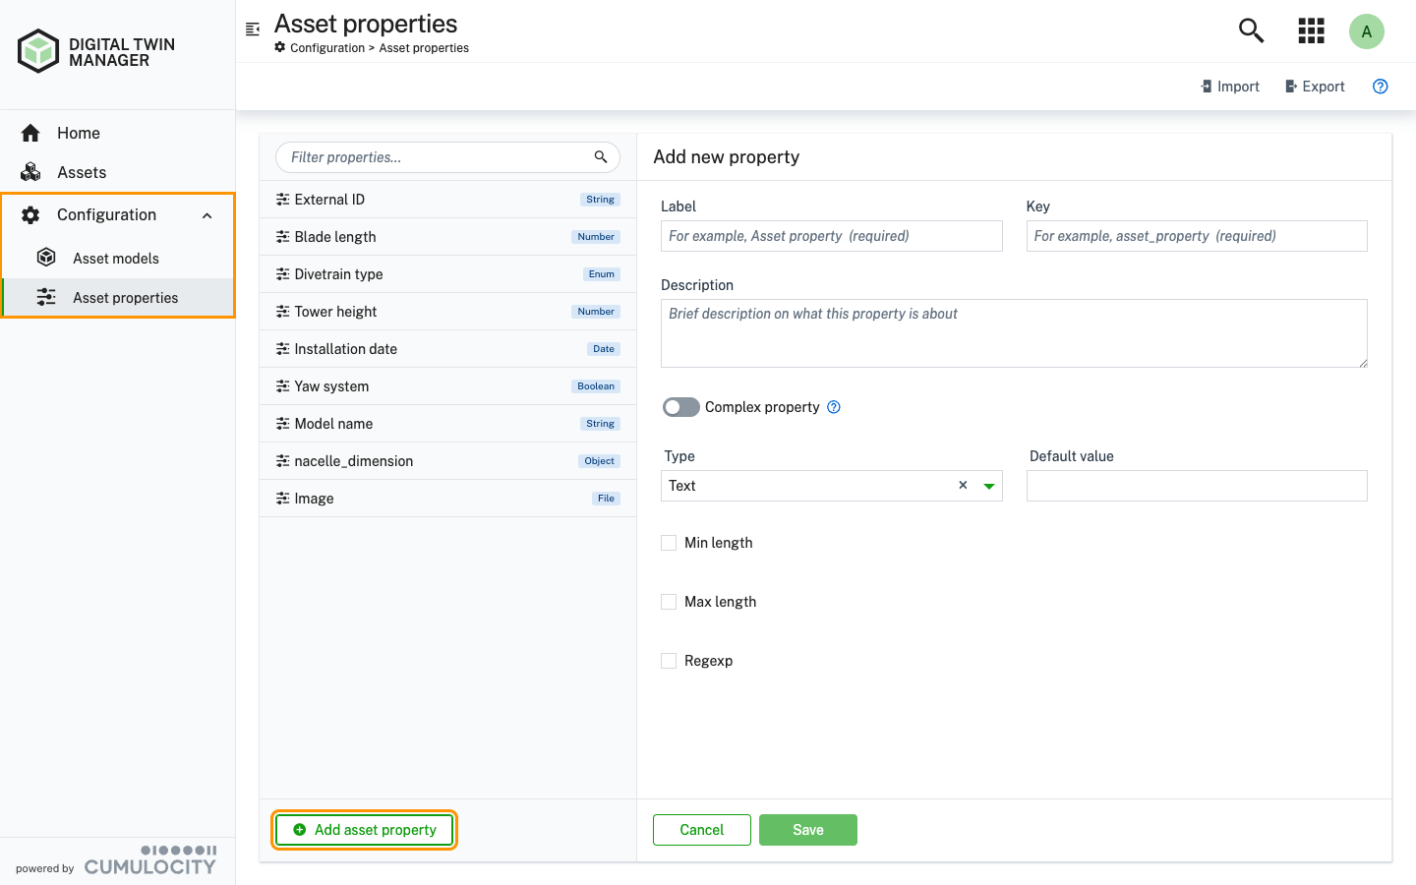Open the application switcher grid icon

(x=1311, y=30)
